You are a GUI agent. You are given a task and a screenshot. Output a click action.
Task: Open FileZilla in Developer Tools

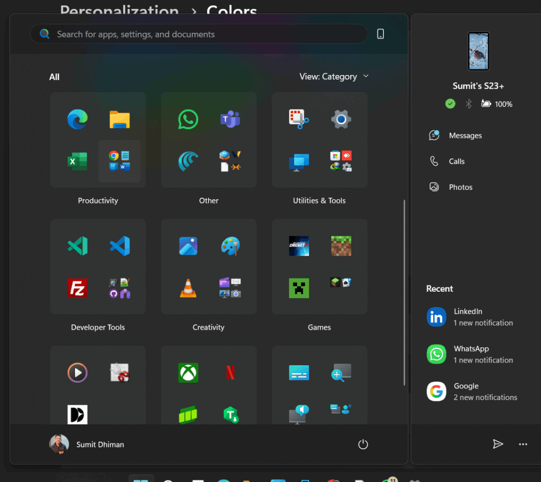click(x=78, y=288)
